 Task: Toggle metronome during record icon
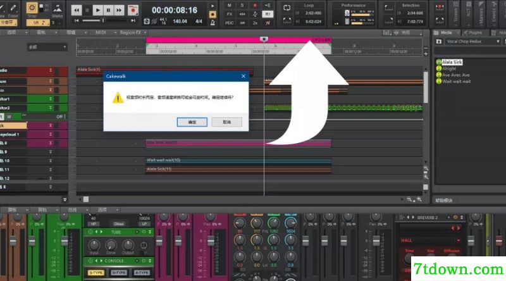click(213, 15)
